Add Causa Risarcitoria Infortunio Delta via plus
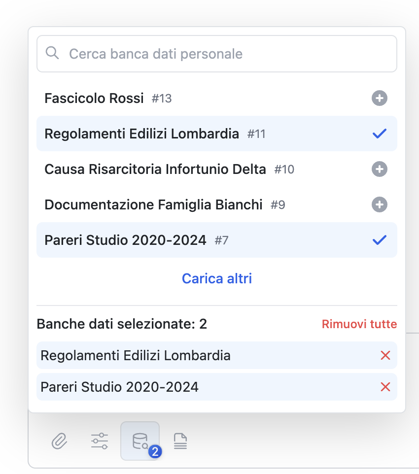Screen dimensions: 419x474 click(379, 169)
